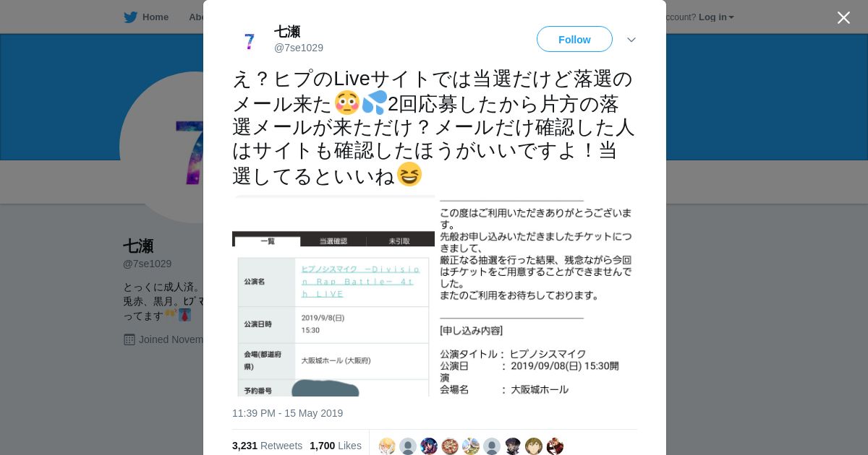View the 1,700 Likes list
This screenshot has width=868, height=455.
coord(336,446)
